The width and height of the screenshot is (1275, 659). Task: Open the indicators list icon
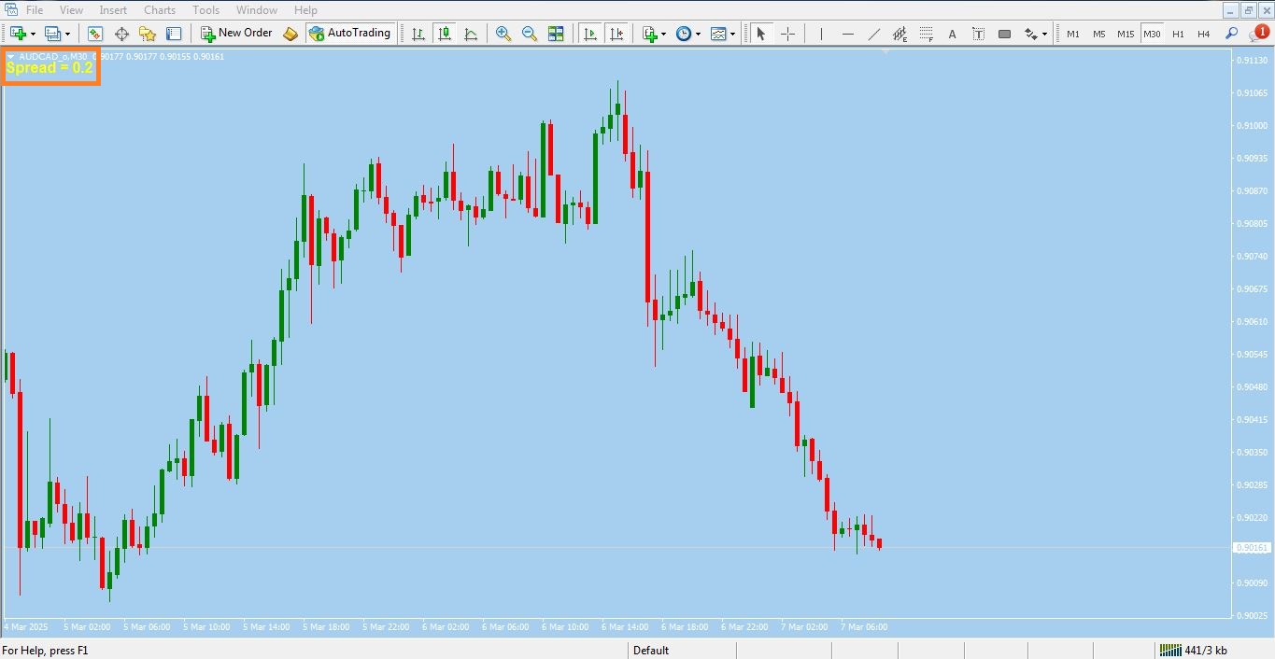tap(650, 34)
